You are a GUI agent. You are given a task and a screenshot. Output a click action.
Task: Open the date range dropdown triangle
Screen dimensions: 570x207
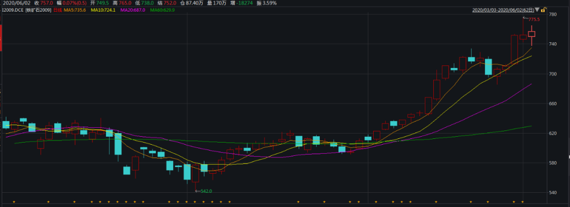[537, 10]
